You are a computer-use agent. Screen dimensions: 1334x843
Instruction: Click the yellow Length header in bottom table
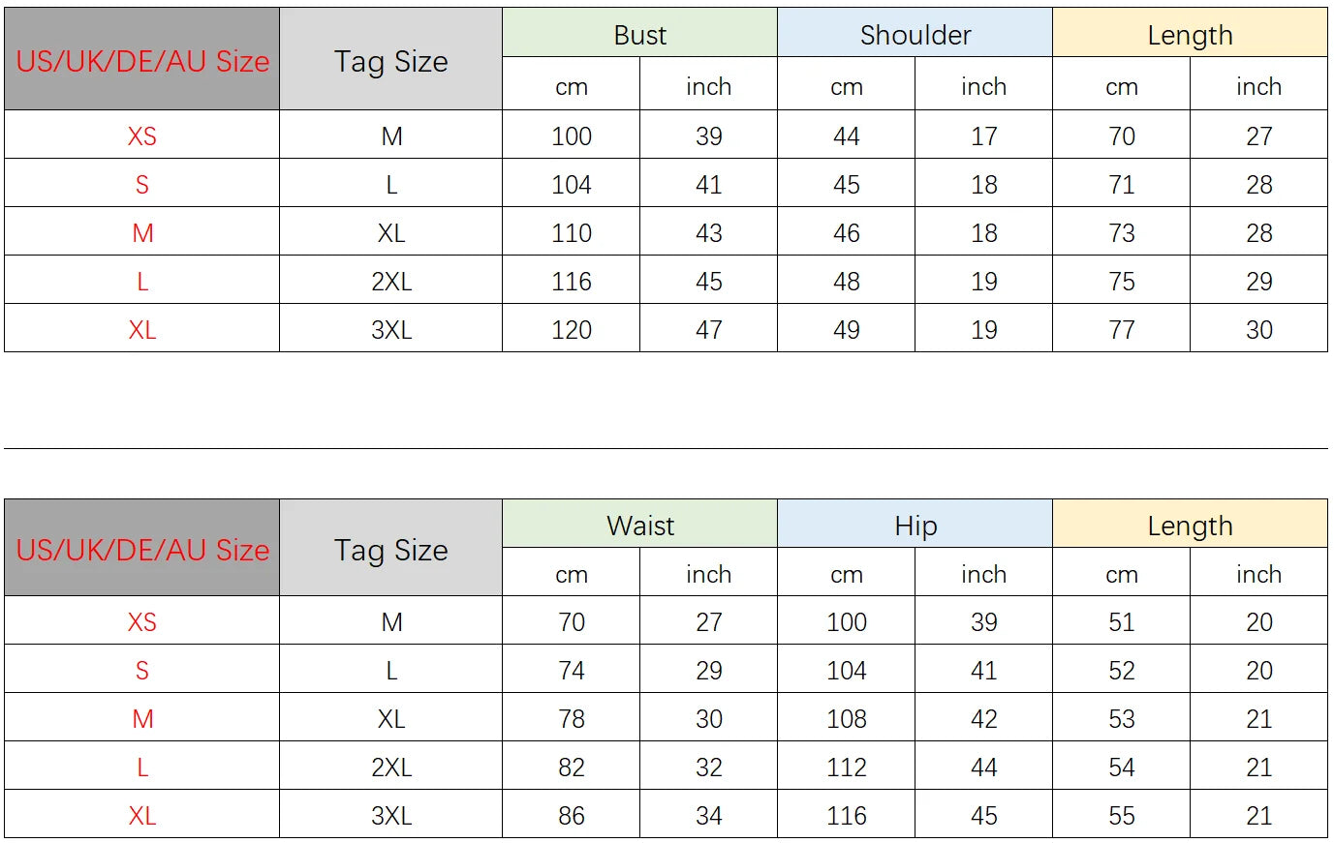tap(1190, 525)
